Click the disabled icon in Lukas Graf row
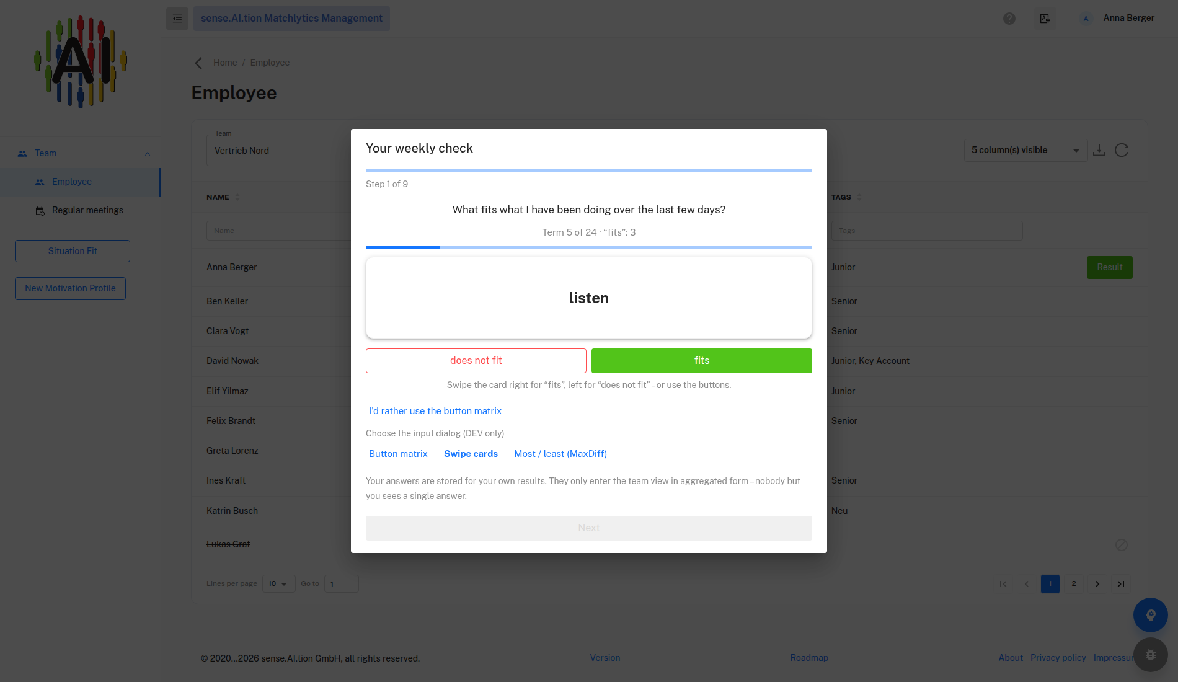Screen dimensions: 1178x682 coord(1122,545)
